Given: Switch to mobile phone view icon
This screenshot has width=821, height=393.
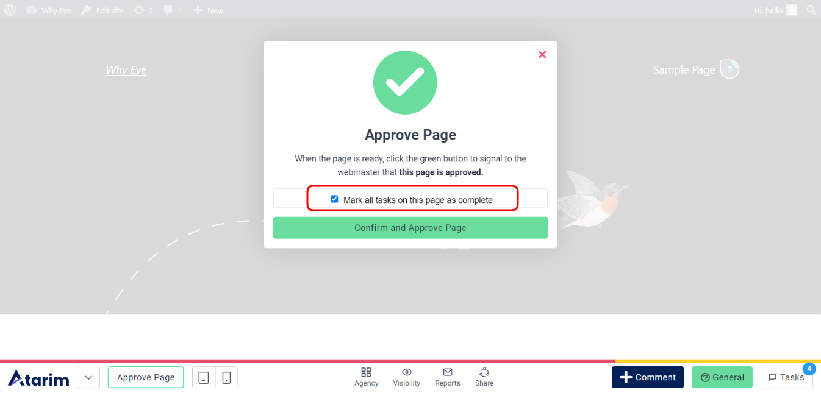Looking at the screenshot, I should click(x=226, y=378).
